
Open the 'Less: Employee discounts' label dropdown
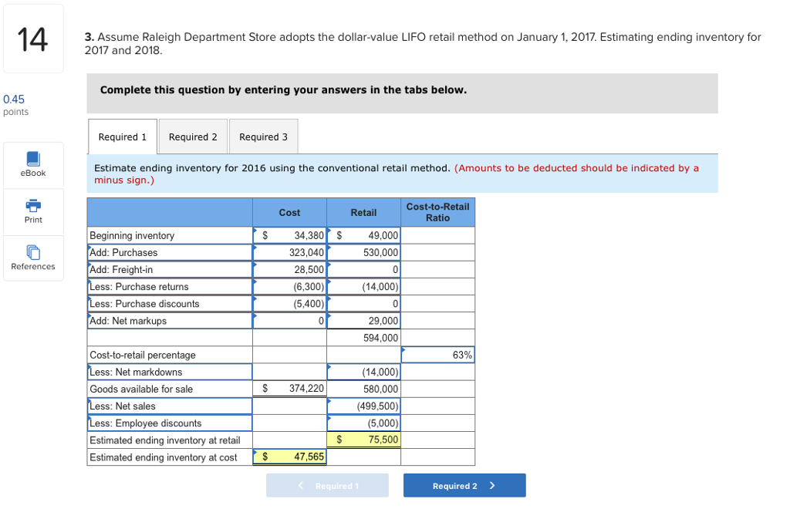[170, 423]
